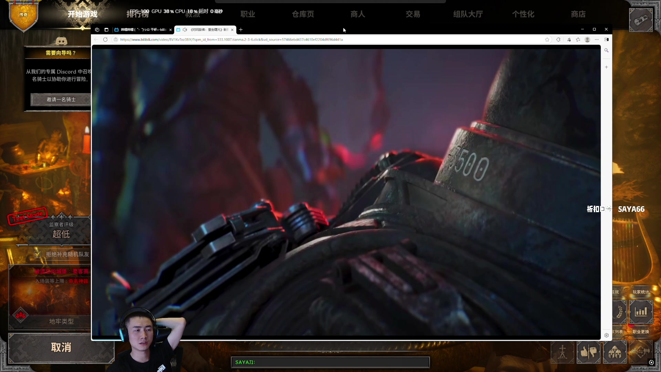Open the browser workspaces icon

point(97,30)
